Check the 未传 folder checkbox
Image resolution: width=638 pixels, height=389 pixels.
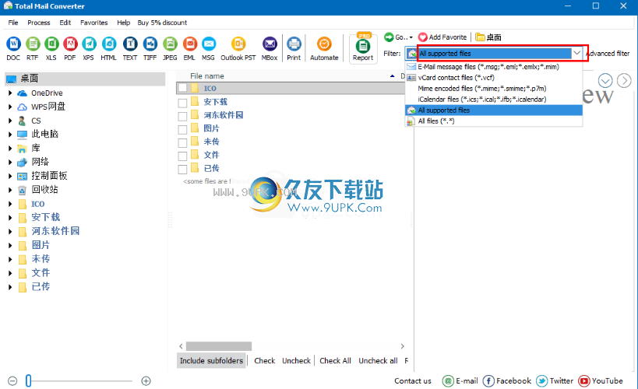pos(183,142)
